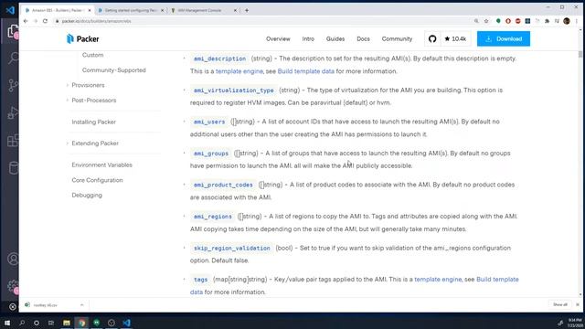This screenshot has height=329, width=585.
Task: Click the ami_virtualization_type option anchor
Action: 234,90
